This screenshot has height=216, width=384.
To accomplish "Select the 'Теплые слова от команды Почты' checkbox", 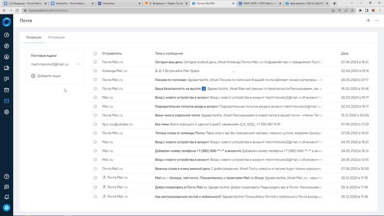I will (x=95, y=133).
